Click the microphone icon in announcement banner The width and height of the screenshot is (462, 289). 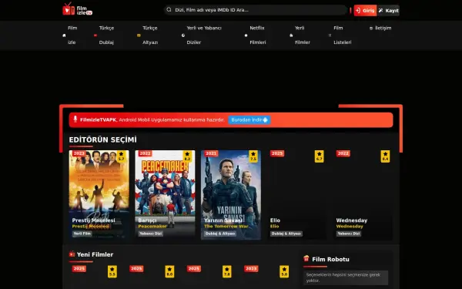75,119
